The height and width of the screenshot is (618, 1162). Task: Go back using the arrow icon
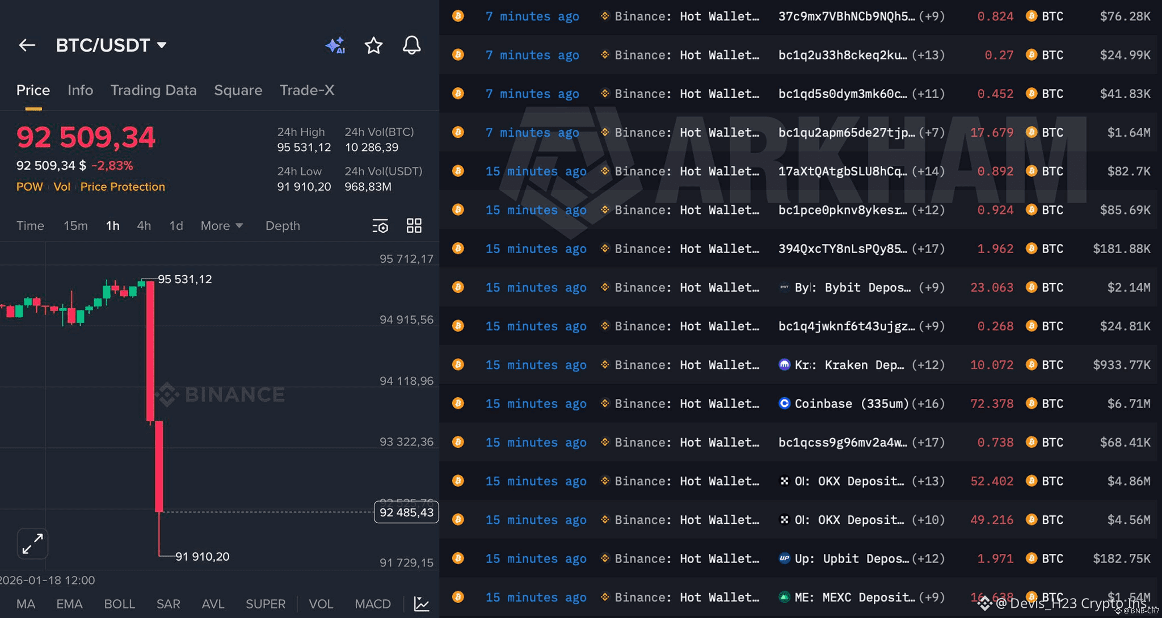[27, 45]
